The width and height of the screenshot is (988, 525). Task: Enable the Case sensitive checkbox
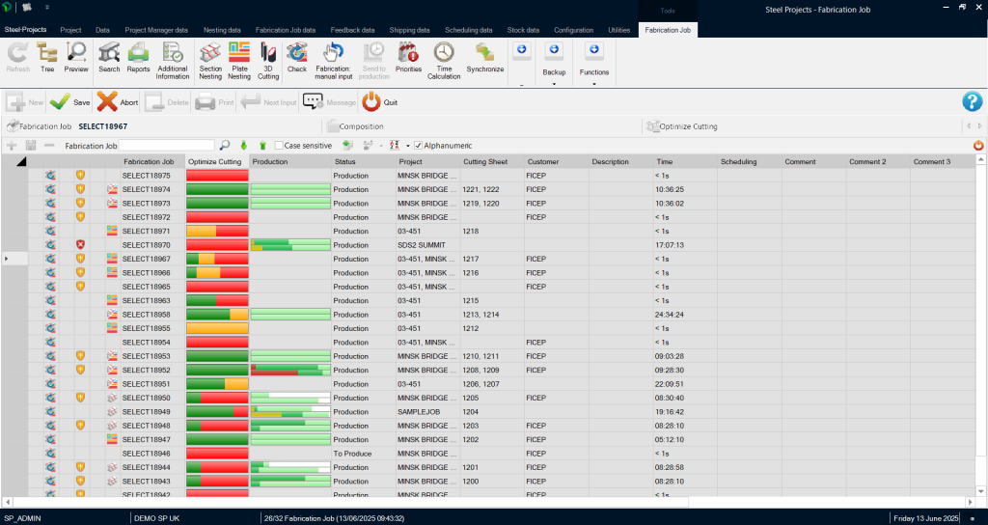pos(279,146)
